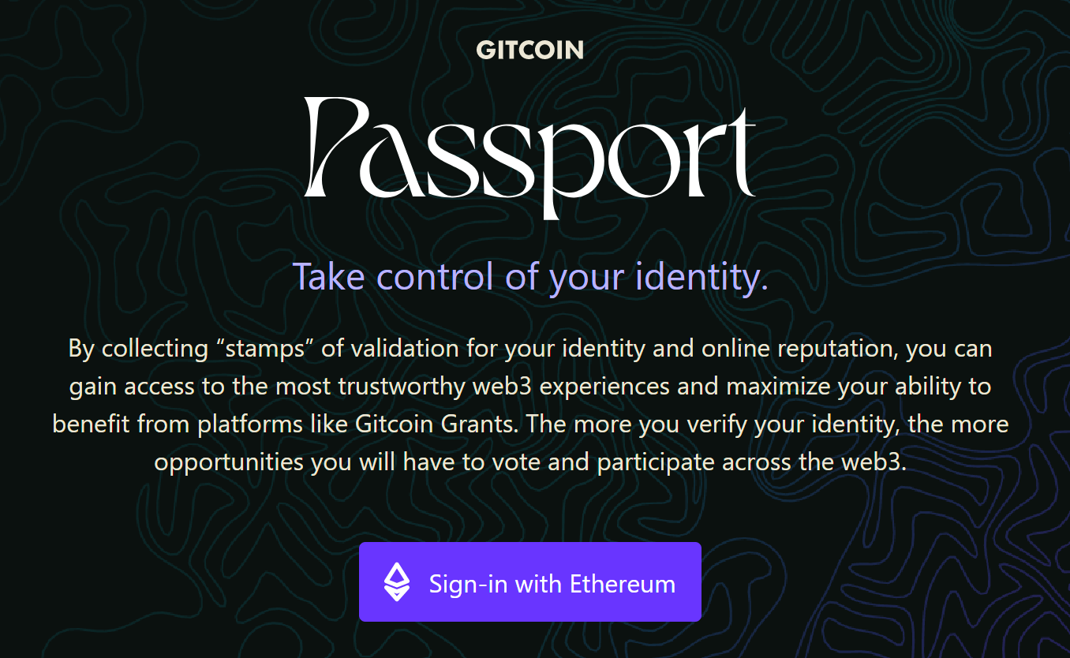The width and height of the screenshot is (1070, 658).
Task: Open Gitcoin home via the GITCOIN header logo
Action: point(530,50)
